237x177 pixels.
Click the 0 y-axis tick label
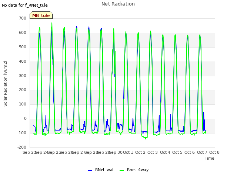click(x=25, y=119)
